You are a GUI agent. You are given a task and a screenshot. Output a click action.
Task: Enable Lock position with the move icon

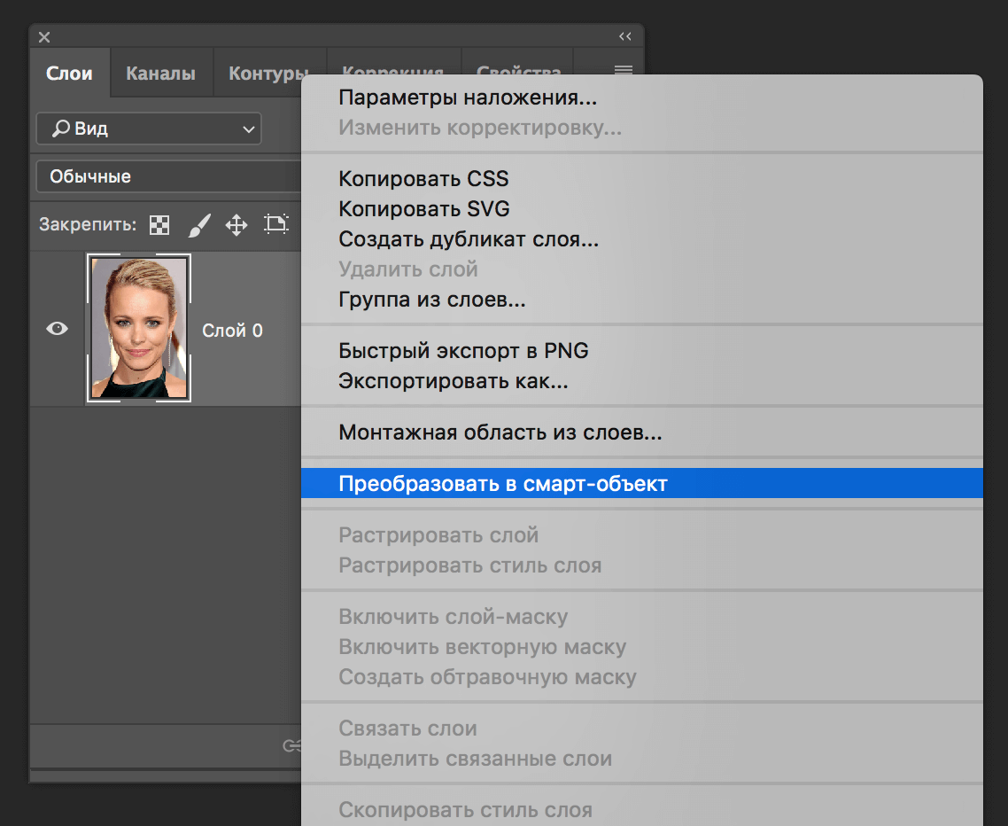tap(236, 224)
